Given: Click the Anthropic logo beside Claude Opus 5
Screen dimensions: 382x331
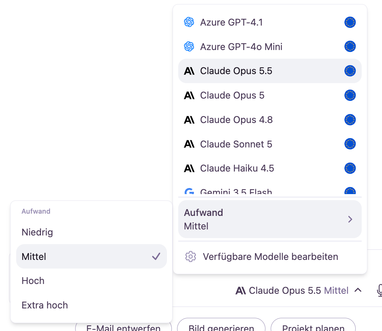Looking at the screenshot, I should pyautogui.click(x=189, y=95).
